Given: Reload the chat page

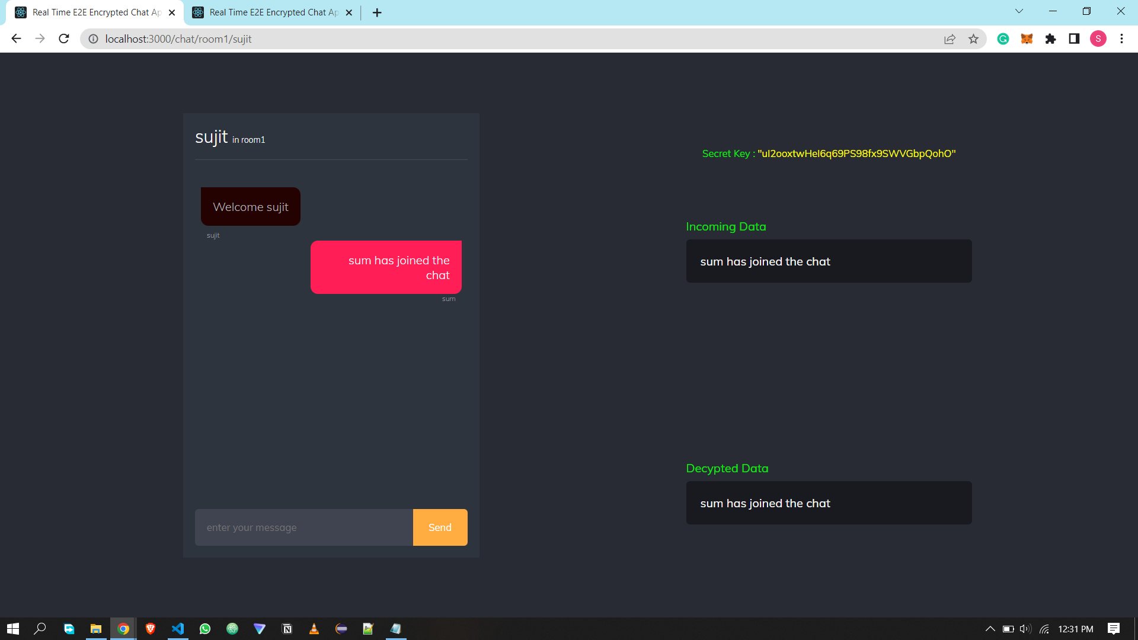Looking at the screenshot, I should (63, 39).
